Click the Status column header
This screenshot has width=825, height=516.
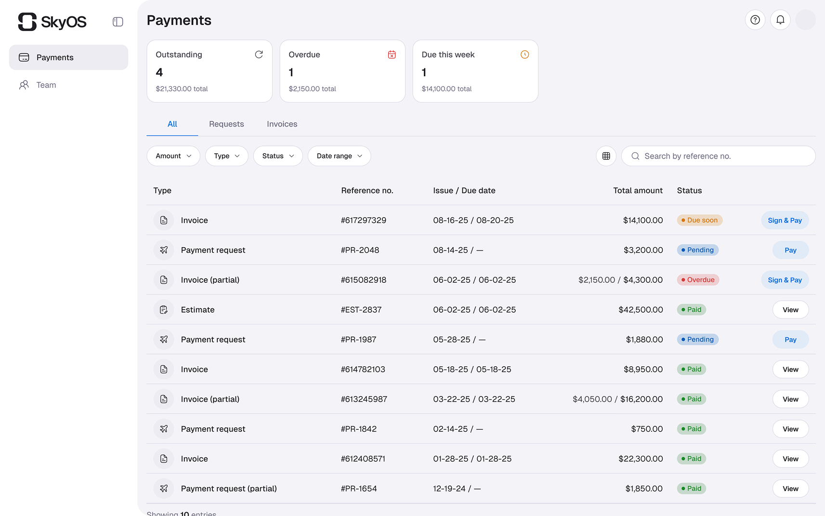(689, 191)
